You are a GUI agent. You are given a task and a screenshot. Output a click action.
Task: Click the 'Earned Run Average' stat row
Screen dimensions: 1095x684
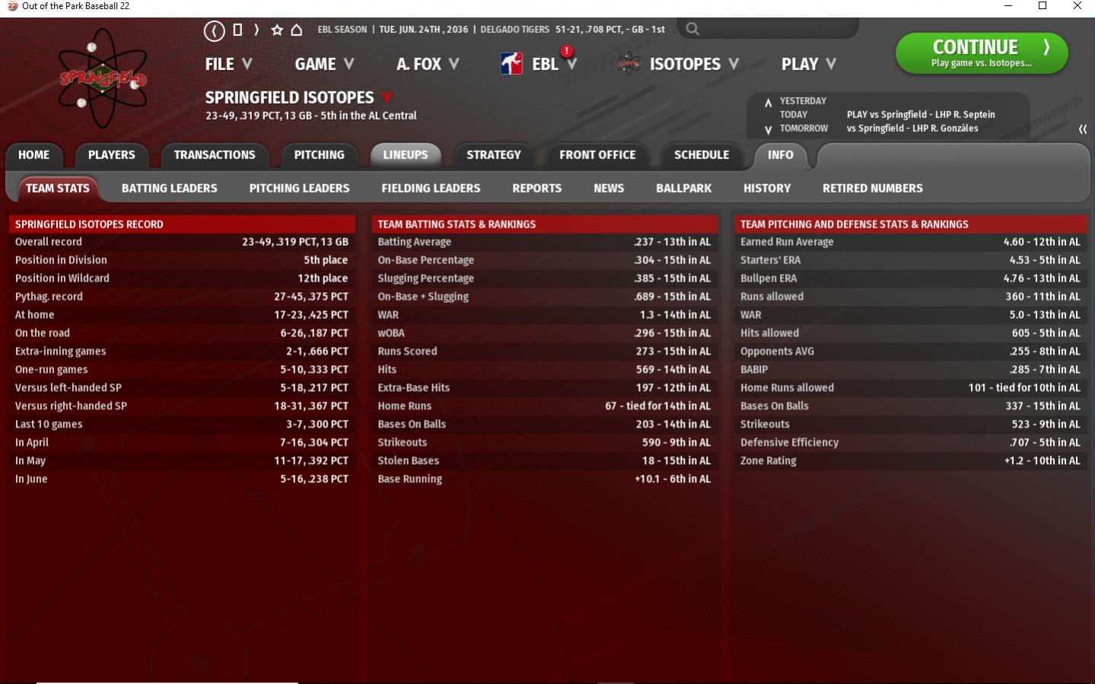910,242
